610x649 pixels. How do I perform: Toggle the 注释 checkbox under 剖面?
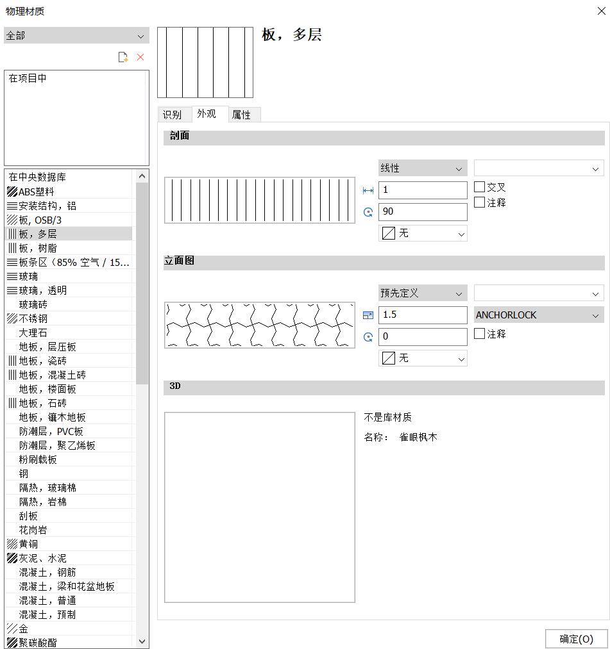pyautogui.click(x=479, y=202)
